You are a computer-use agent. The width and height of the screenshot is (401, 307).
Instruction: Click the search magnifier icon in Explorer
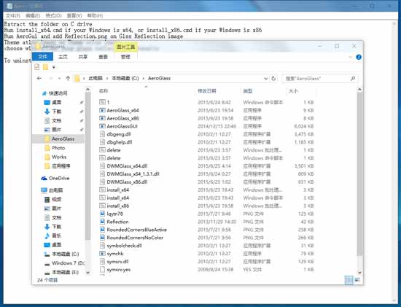coord(353,79)
